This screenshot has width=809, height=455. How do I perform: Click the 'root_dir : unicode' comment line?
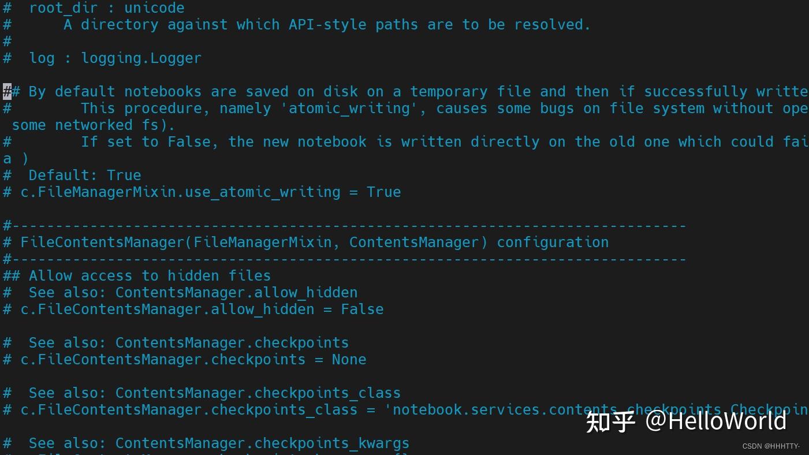(106, 8)
